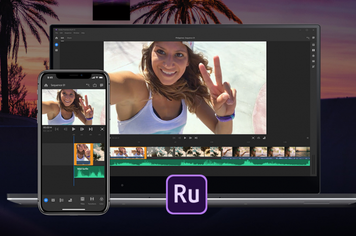356x236 pixels.
Task: Select the palm trees clip on desktop timeline
Action: pyautogui.click(x=184, y=152)
